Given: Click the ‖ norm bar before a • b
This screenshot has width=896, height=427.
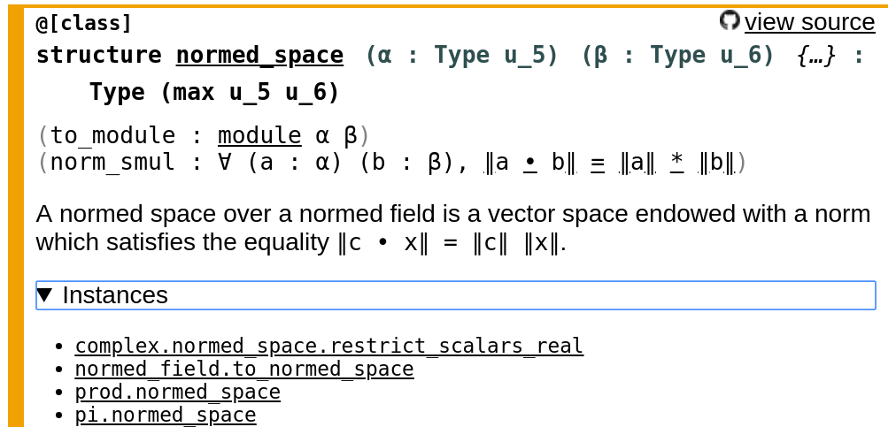Looking at the screenshot, I should [x=489, y=164].
